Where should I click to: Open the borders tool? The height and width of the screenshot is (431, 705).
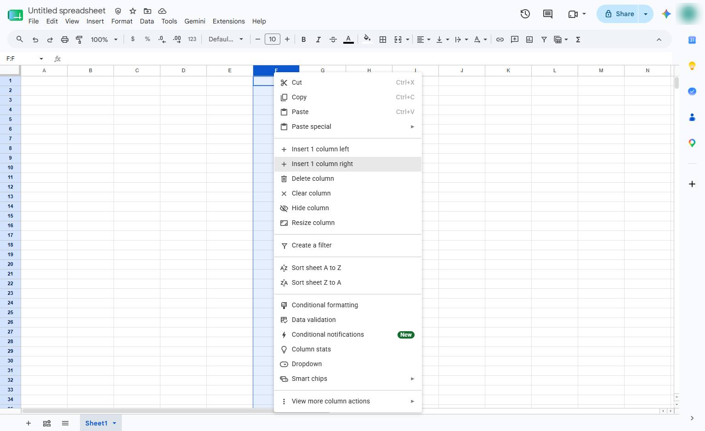click(x=382, y=40)
